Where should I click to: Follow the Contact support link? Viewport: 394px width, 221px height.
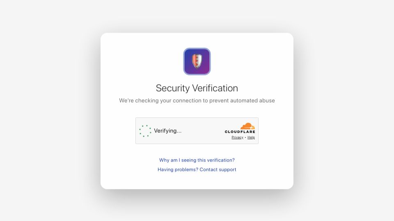coord(218,169)
